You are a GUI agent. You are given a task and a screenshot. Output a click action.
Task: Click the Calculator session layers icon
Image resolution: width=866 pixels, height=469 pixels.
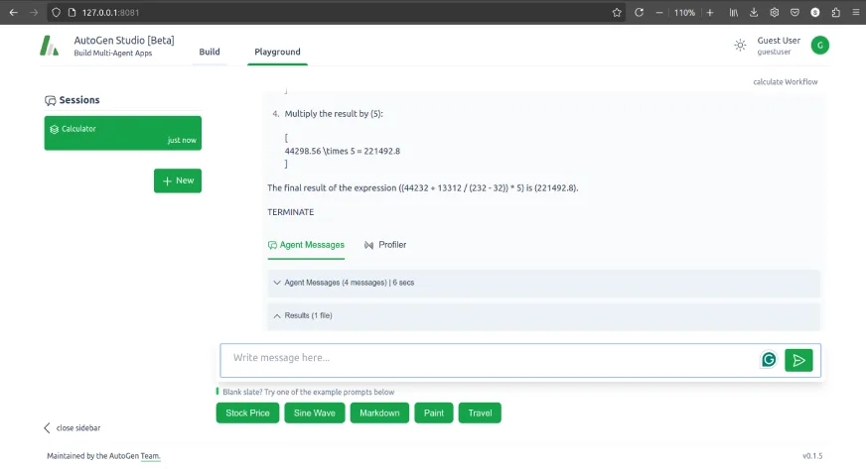tap(54, 129)
